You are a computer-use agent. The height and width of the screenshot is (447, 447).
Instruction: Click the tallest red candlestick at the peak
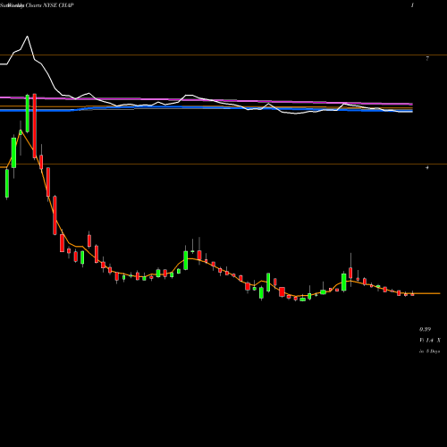pos(35,125)
